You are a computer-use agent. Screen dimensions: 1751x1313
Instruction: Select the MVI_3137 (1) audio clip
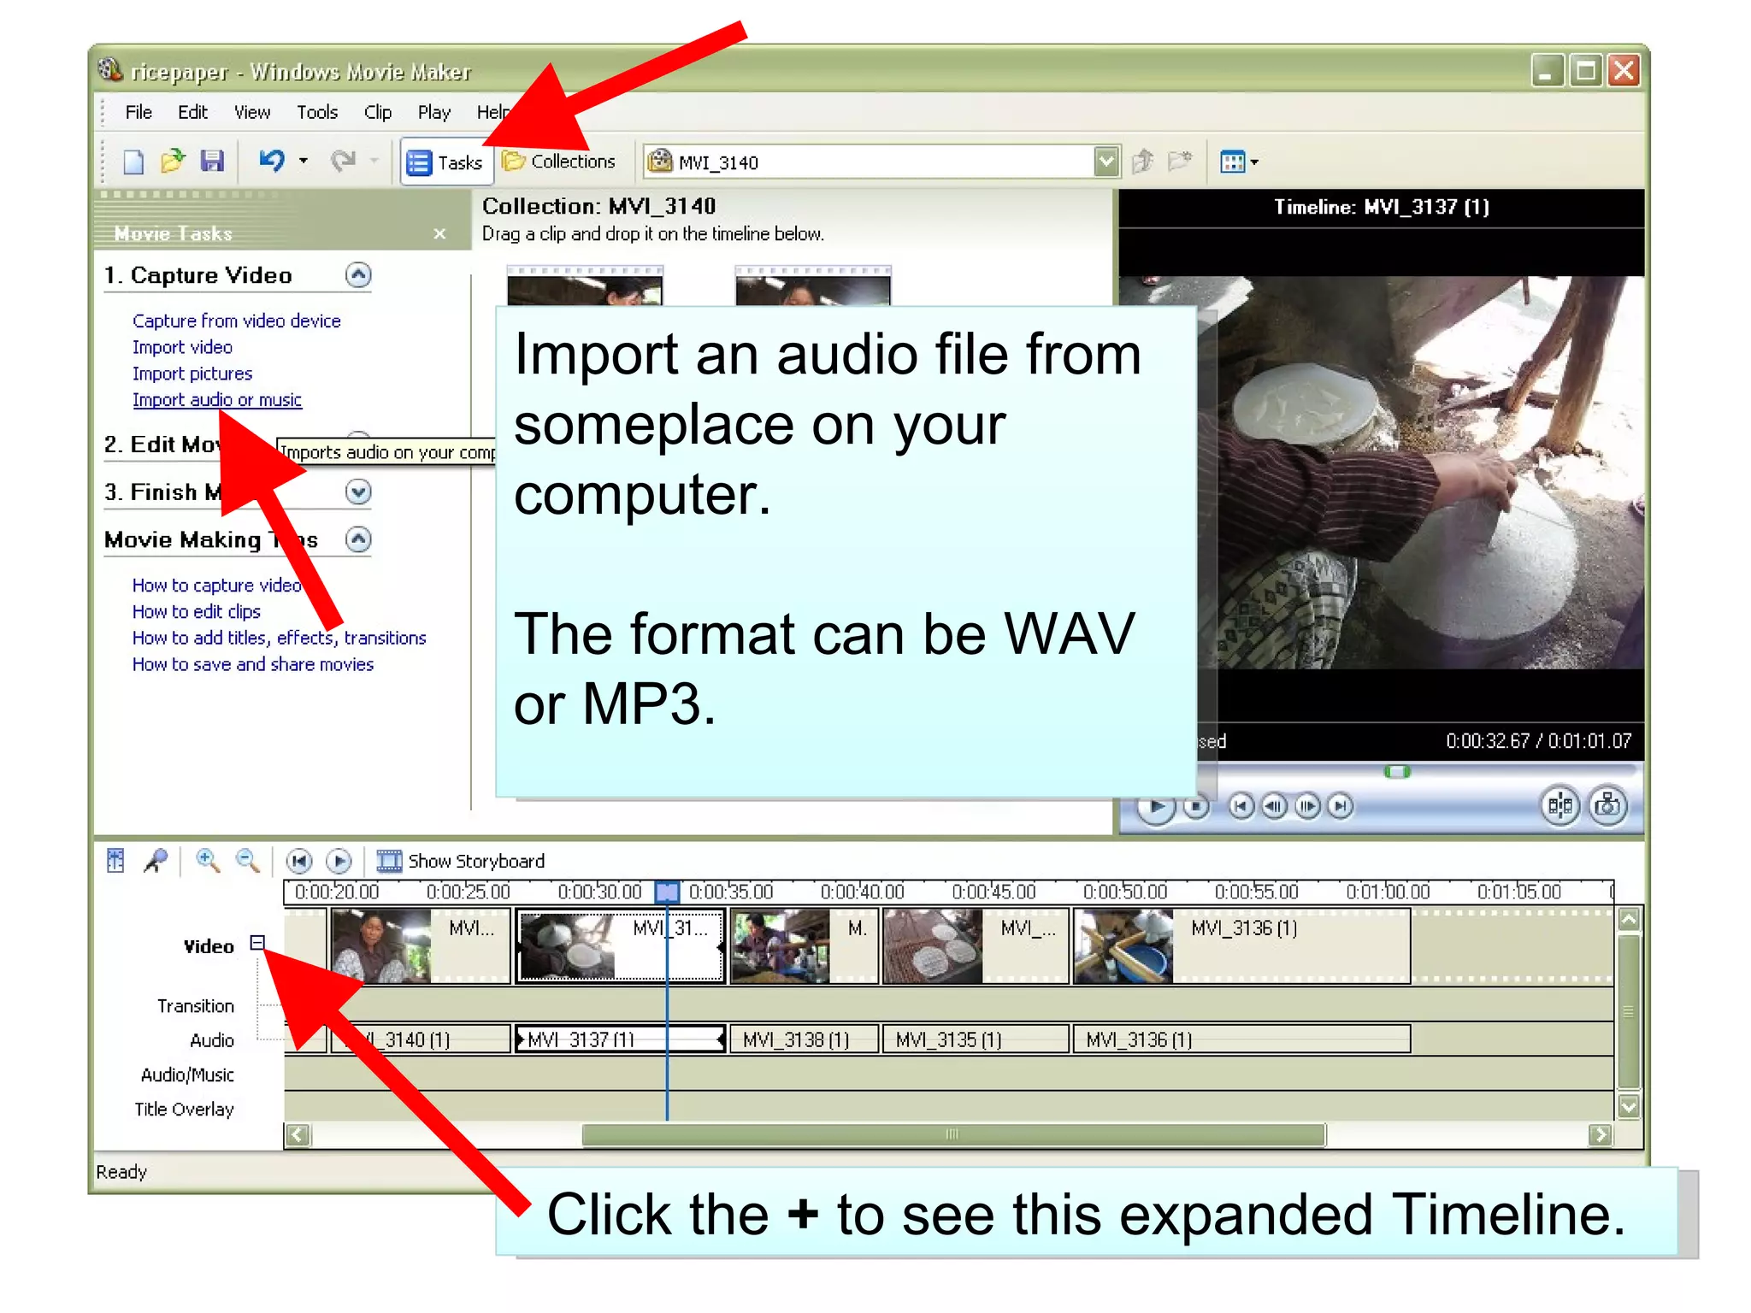620,1039
